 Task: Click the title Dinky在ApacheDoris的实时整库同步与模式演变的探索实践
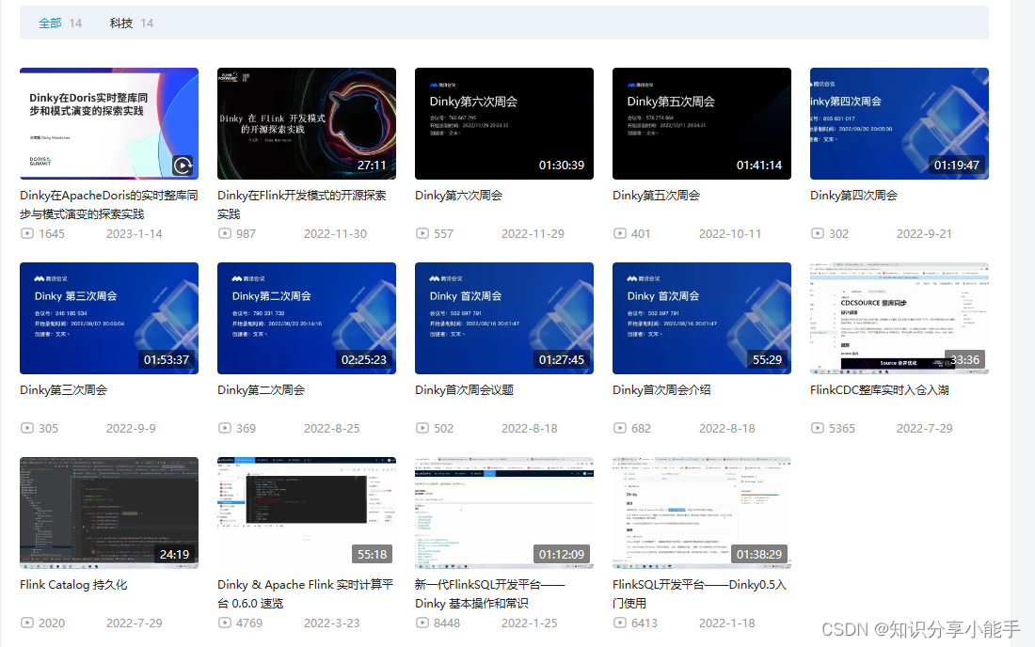click(x=109, y=204)
